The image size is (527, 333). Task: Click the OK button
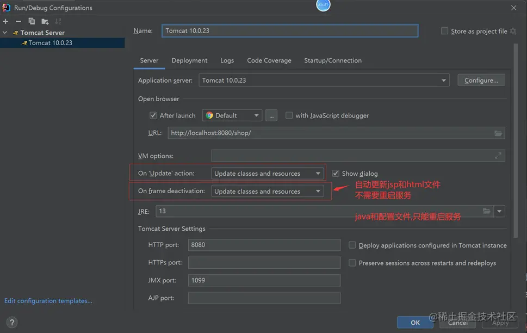click(415, 323)
